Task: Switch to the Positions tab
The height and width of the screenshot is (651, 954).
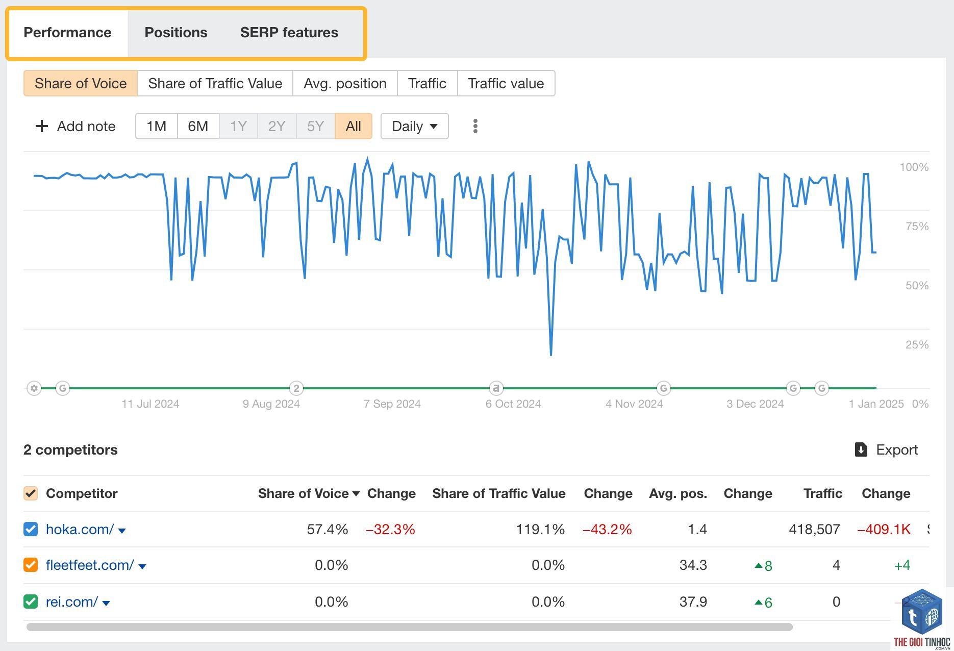Action: (x=176, y=33)
